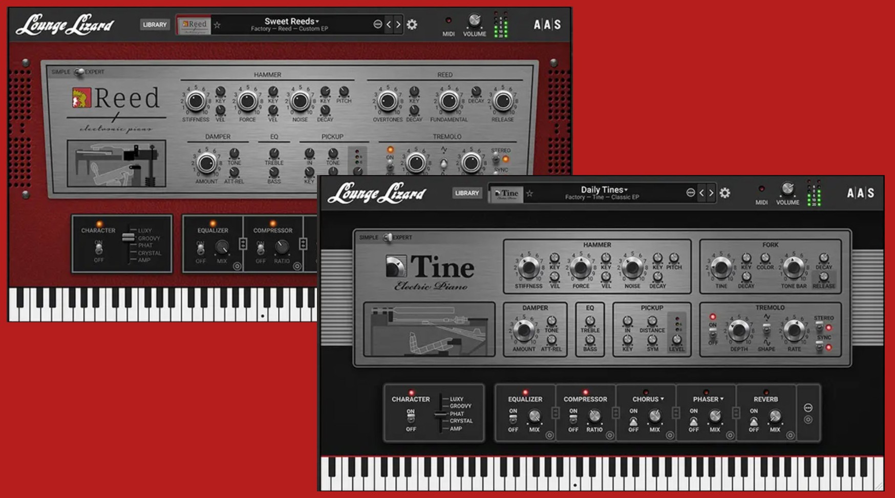The width and height of the screenshot is (895, 498).
Task: Open settings gear in the Reed window
Action: coord(412,24)
